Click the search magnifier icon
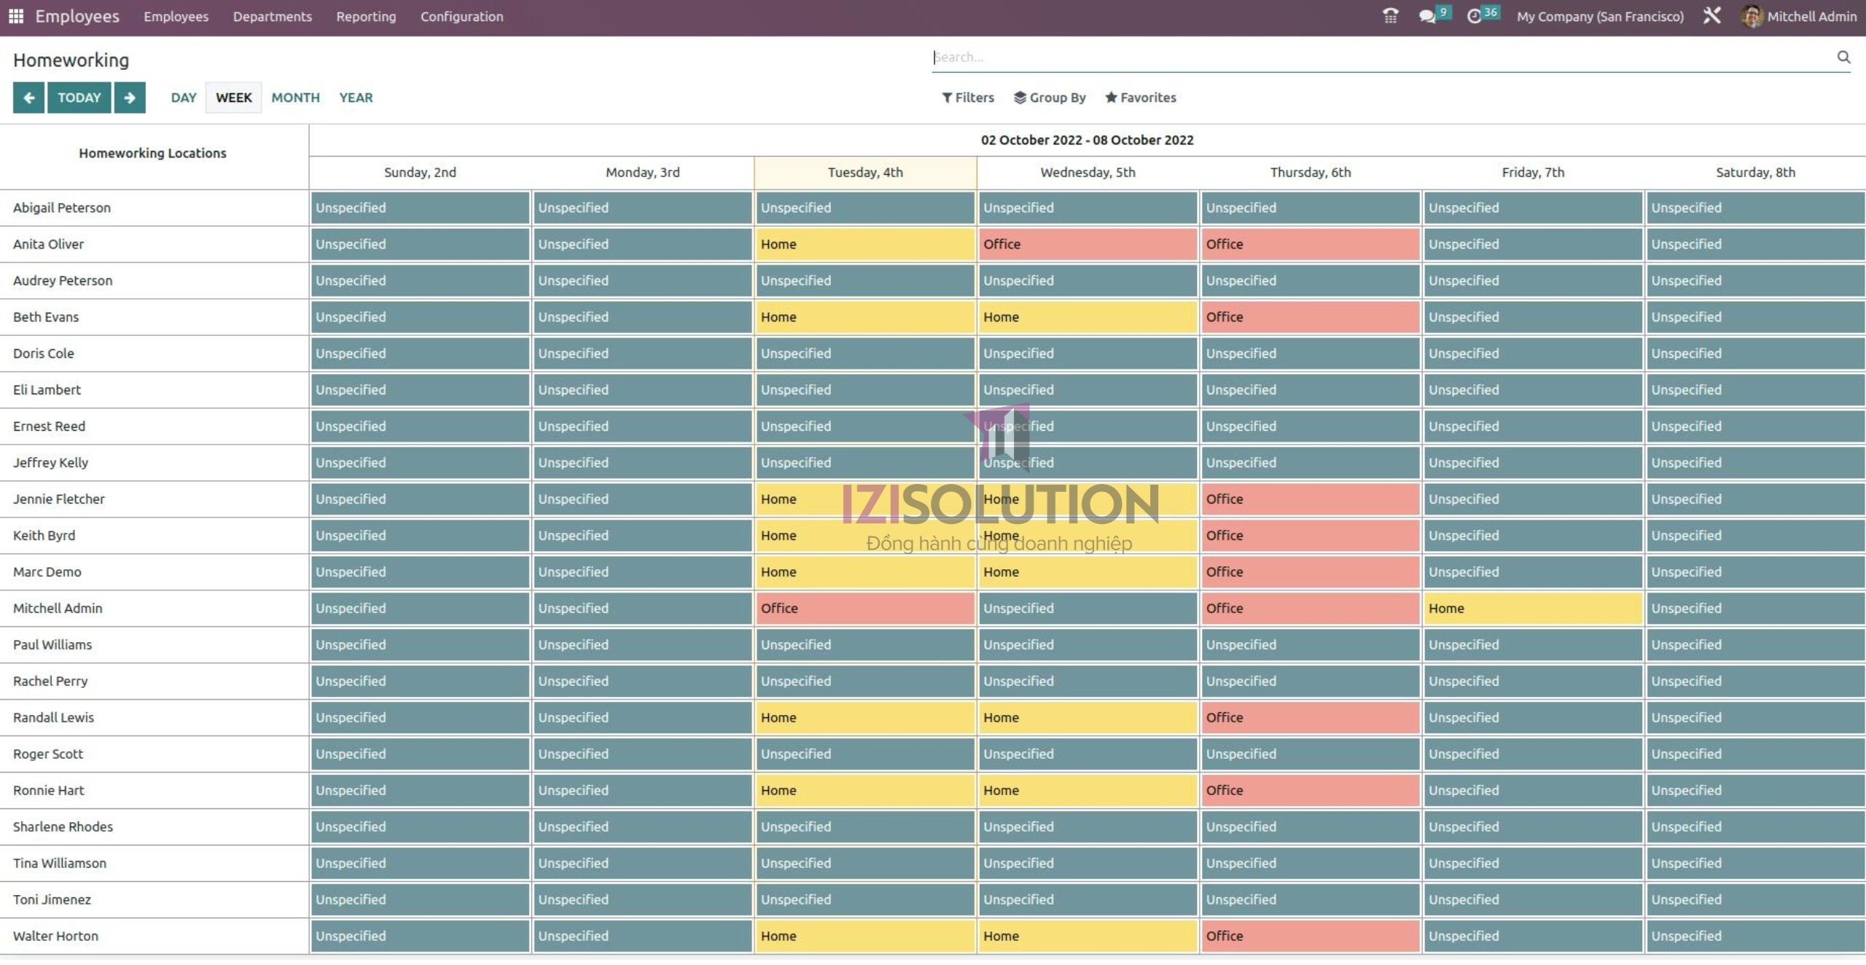Screen dimensions: 1866x965 point(1844,57)
